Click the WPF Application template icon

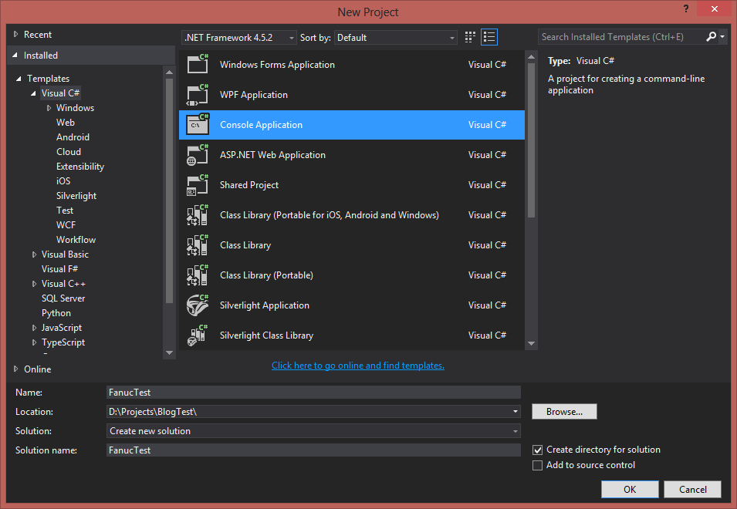click(x=198, y=94)
